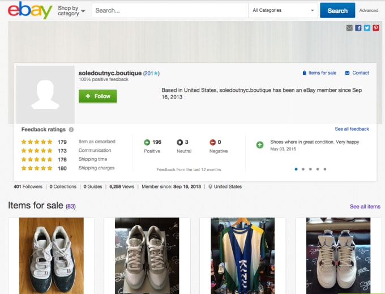Image resolution: width=385 pixels, height=294 pixels.
Task: Click the 0 Negative count
Action: click(x=219, y=142)
